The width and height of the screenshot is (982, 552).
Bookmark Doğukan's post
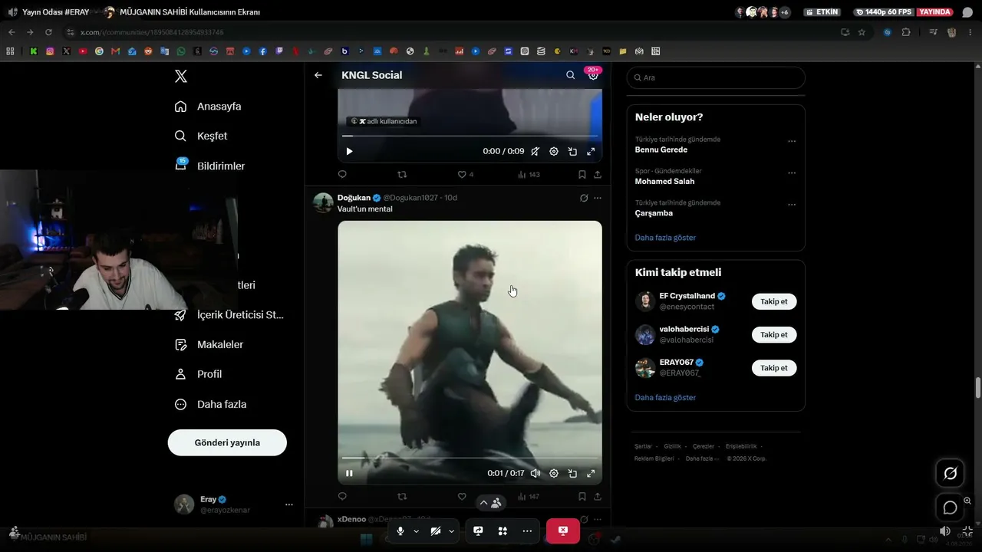pyautogui.click(x=582, y=497)
